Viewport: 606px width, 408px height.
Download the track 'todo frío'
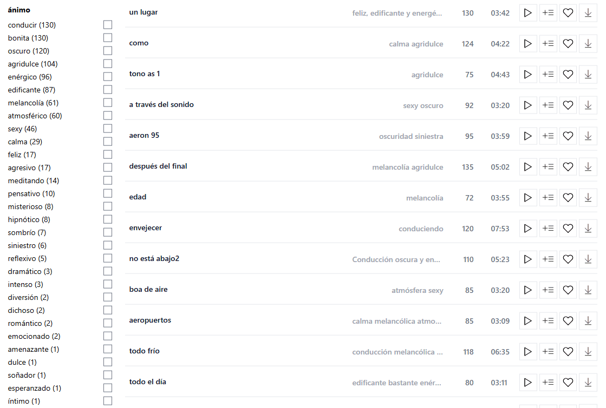(x=588, y=352)
